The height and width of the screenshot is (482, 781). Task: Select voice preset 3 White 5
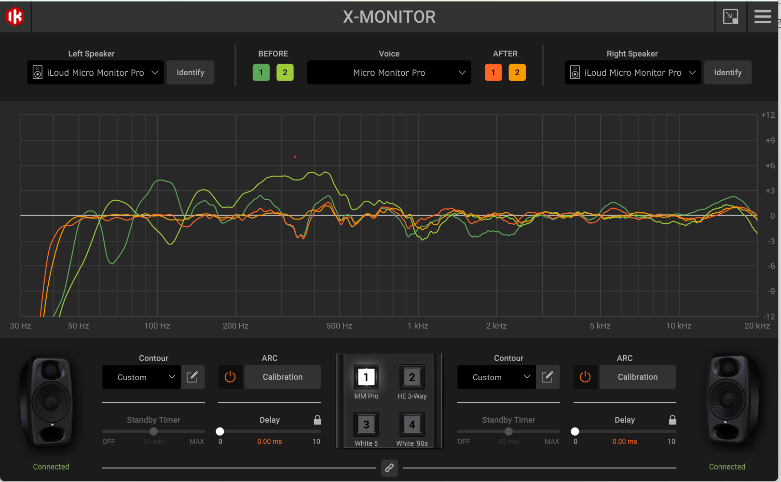(366, 425)
